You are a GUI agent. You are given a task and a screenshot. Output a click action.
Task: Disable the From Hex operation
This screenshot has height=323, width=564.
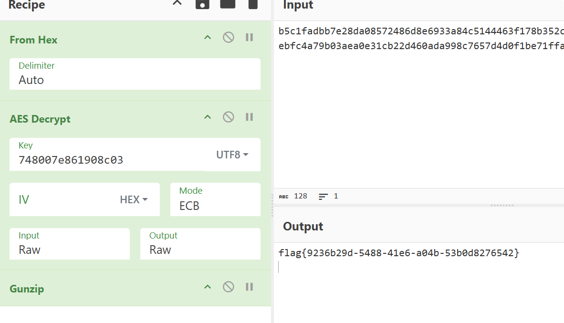point(229,37)
